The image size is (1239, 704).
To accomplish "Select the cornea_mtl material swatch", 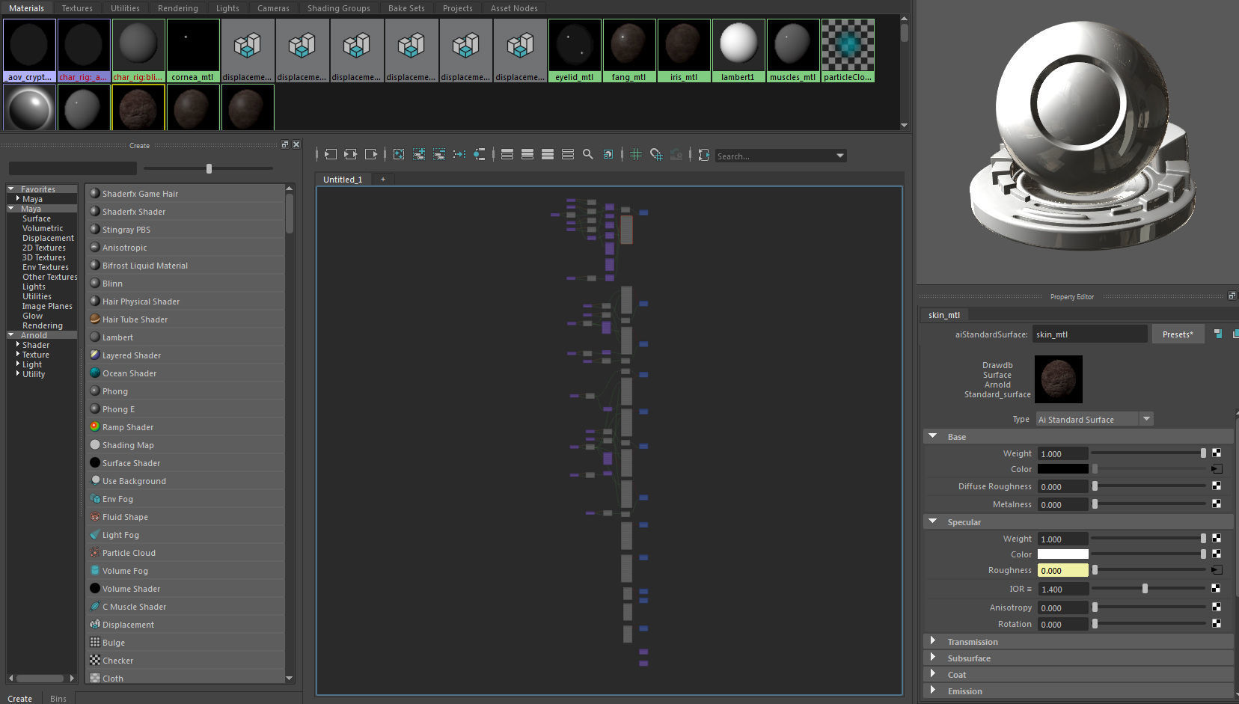I will pos(193,50).
